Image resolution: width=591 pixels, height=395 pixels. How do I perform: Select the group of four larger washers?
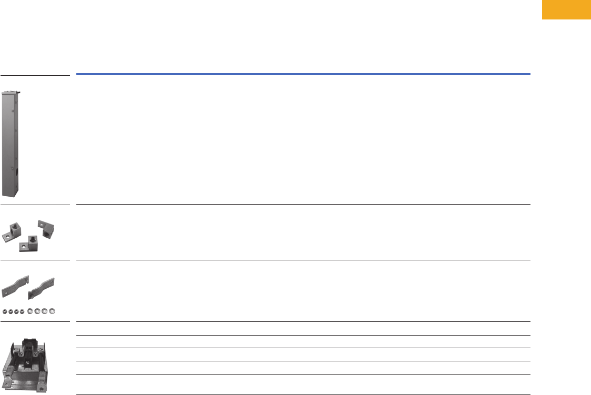pos(41,311)
